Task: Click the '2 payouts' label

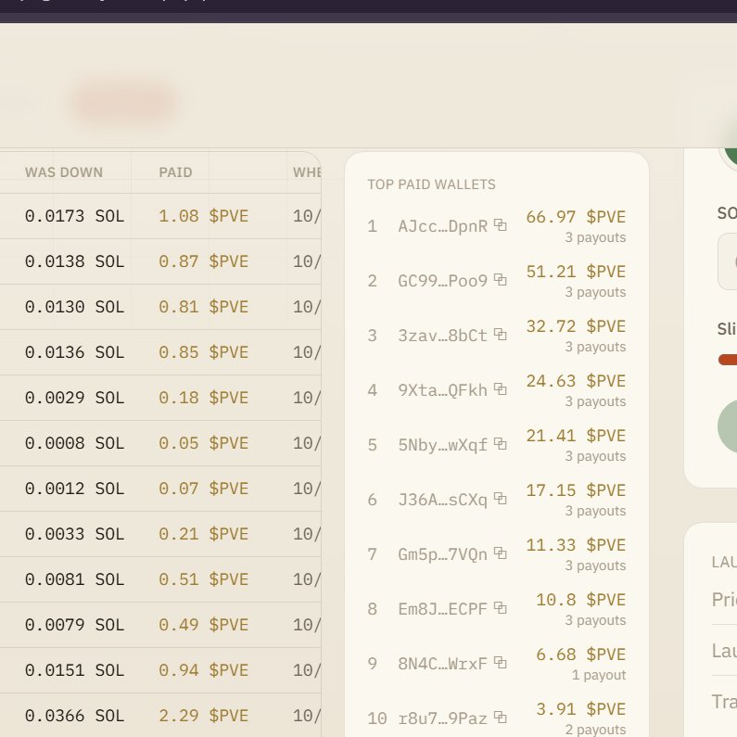Action: click(595, 730)
